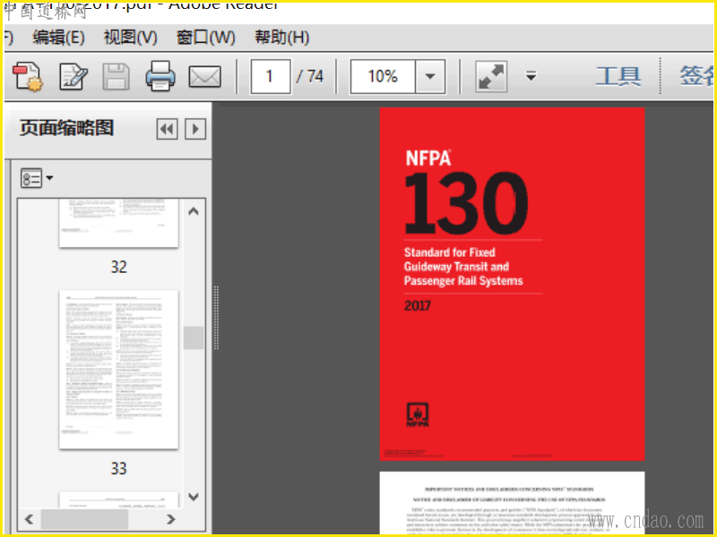Select page 32 thumbnail
The width and height of the screenshot is (717, 537).
[119, 223]
